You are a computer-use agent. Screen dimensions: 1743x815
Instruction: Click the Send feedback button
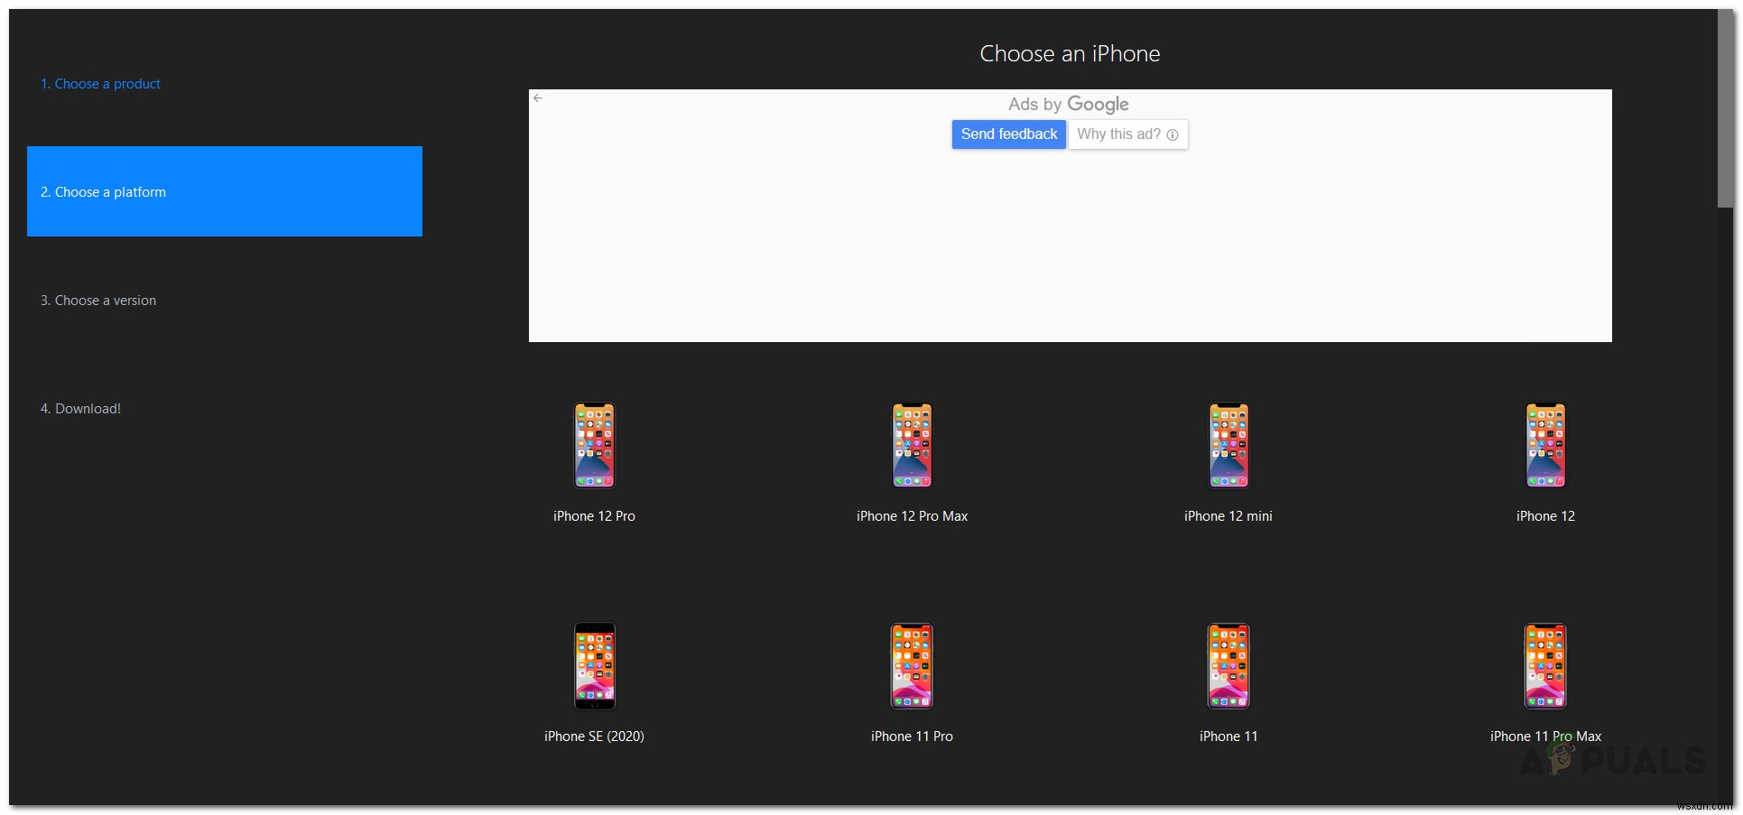[x=1008, y=134]
